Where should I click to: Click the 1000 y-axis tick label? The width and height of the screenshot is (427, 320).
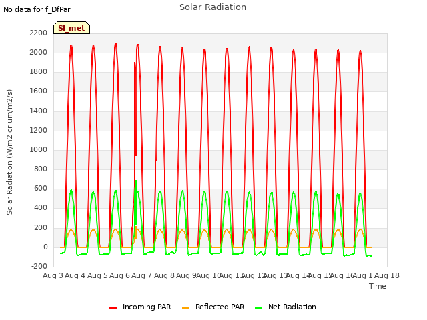39,149
